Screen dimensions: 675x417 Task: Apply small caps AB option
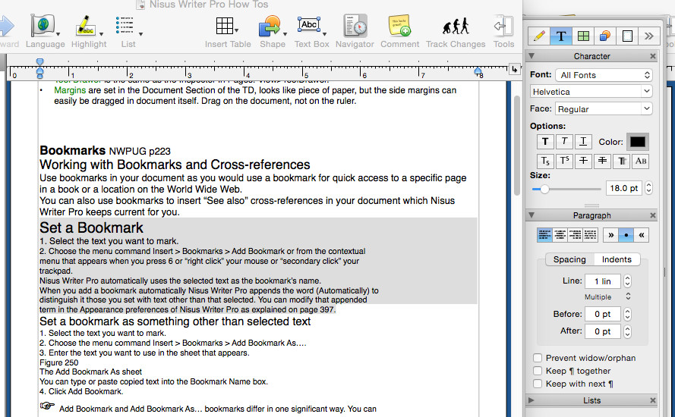tap(641, 161)
